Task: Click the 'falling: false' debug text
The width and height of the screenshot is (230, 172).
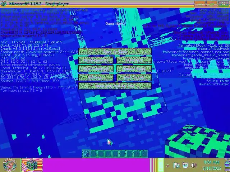Action: 218,81
